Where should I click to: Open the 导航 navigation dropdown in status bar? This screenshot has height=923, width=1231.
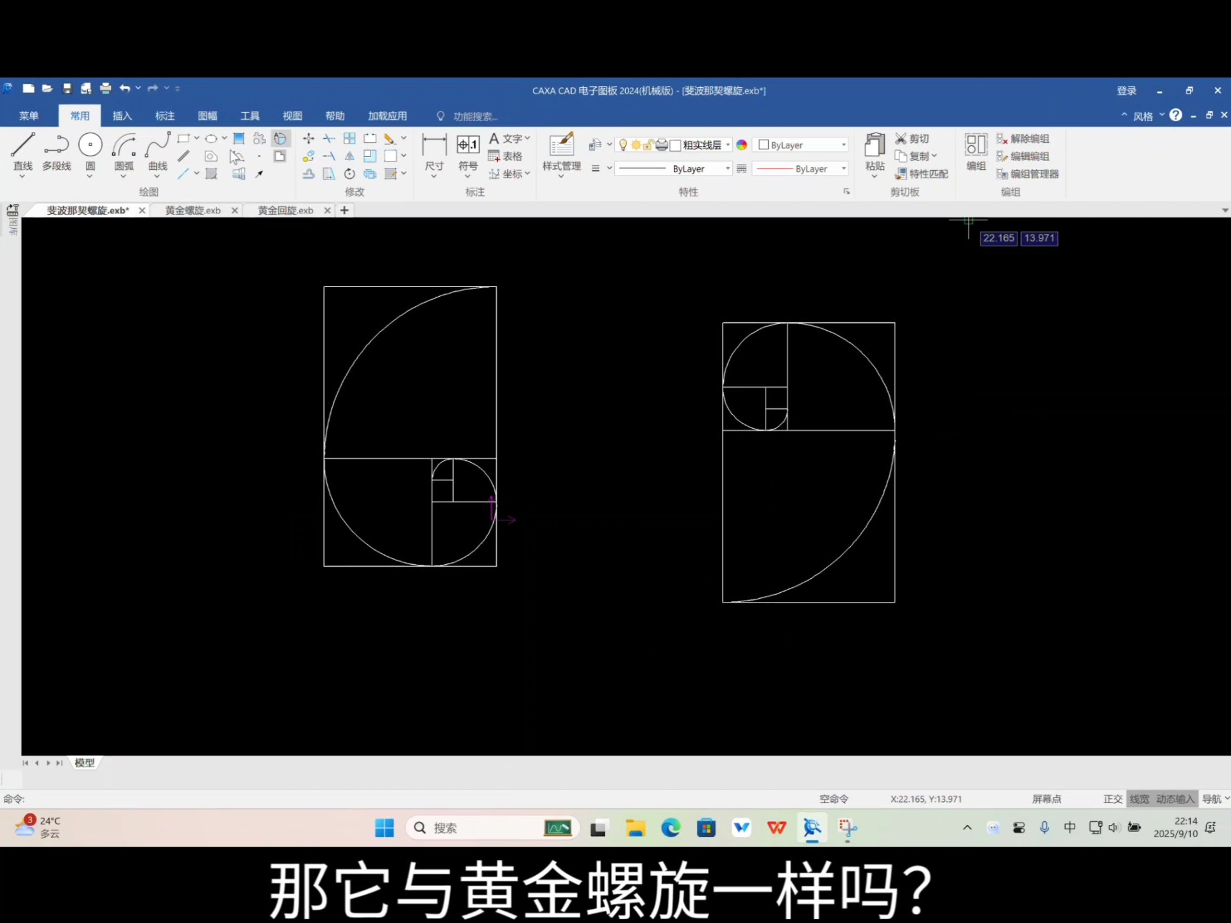[1216, 799]
